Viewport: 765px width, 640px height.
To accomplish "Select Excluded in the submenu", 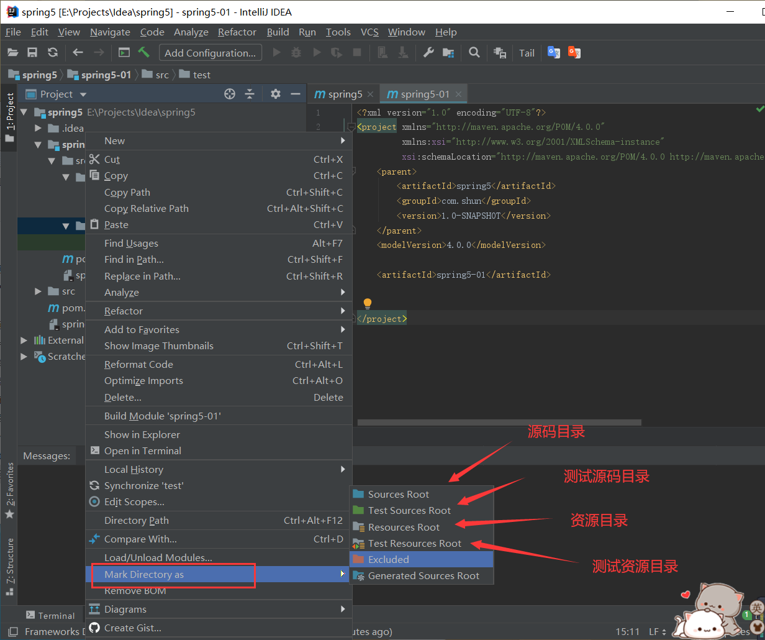I will (x=422, y=559).
